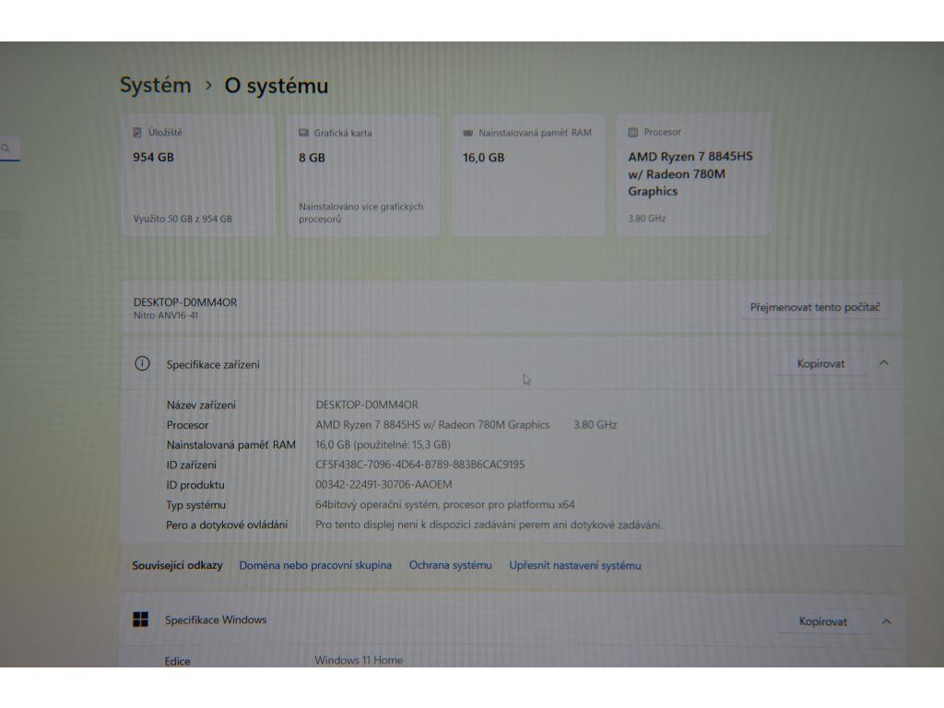The image size is (944, 708).
Task: Collapse the Specifikace Windows section chevron
Action: [x=886, y=621]
